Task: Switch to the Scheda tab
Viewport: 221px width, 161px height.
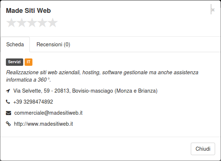Action: [15, 44]
